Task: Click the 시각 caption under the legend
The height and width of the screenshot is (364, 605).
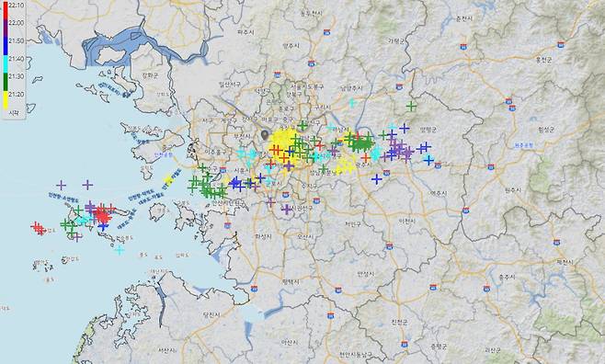Action: (15, 113)
